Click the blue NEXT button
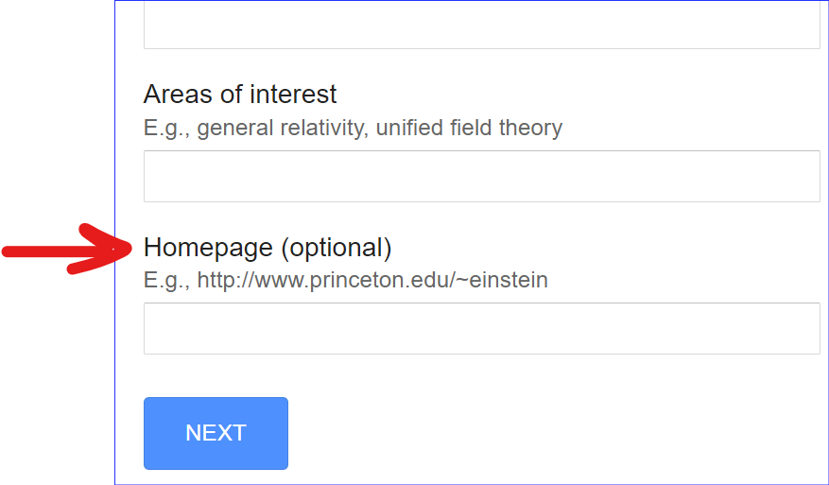Viewport: 829px width, 485px height. 216,433
